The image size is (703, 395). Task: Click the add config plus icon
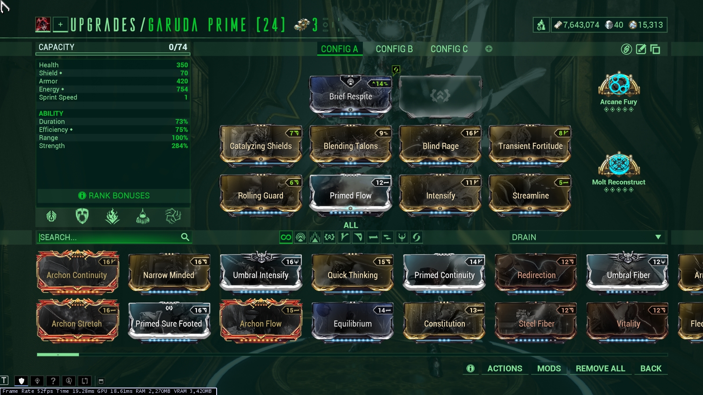tap(489, 49)
